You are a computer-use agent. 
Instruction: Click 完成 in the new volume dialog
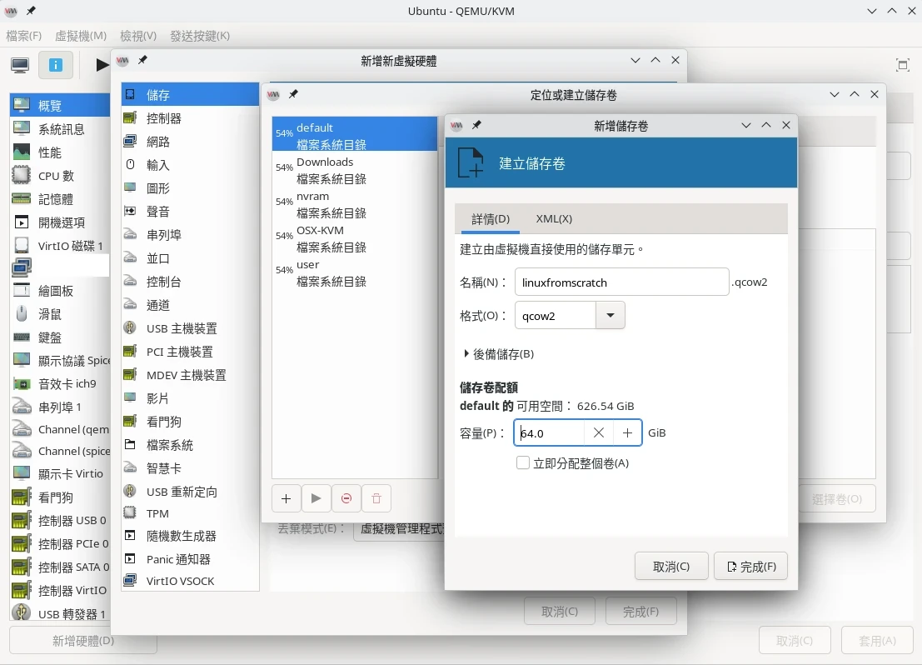tap(750, 567)
